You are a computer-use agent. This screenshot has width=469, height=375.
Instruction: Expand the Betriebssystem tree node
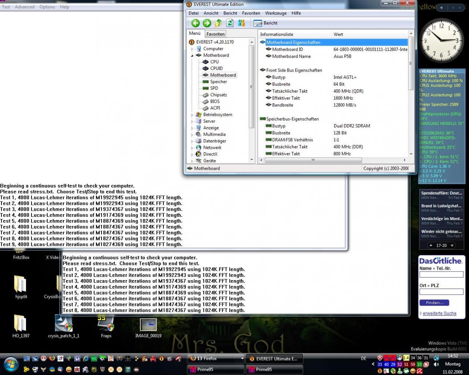192,115
